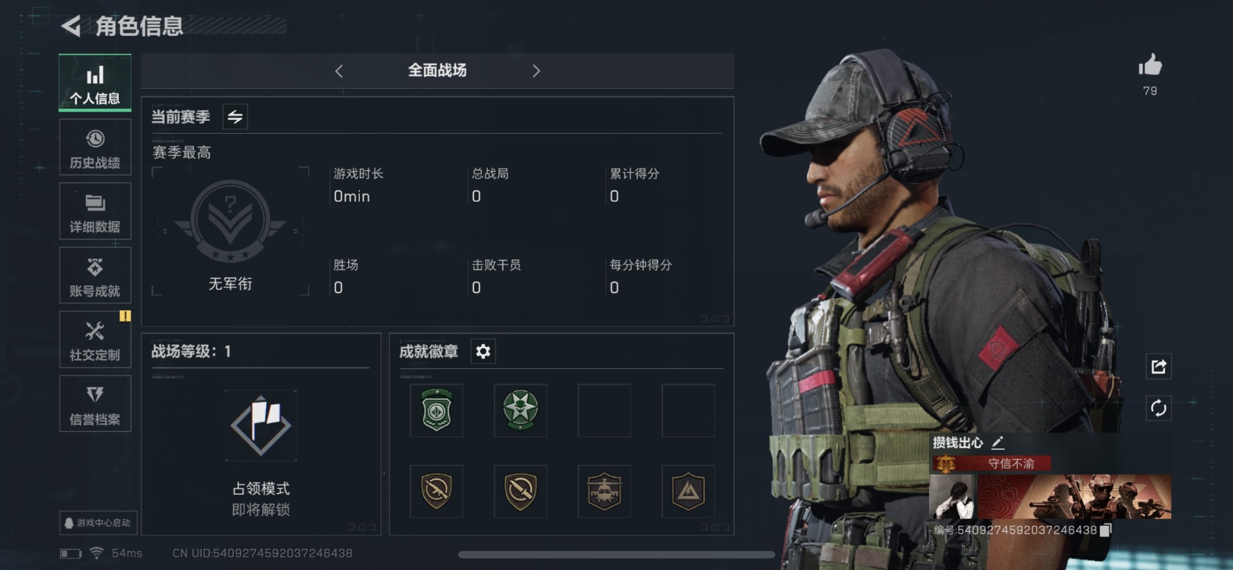Toggle season with the 当前赛季 swap icon
The image size is (1233, 570).
(235, 117)
